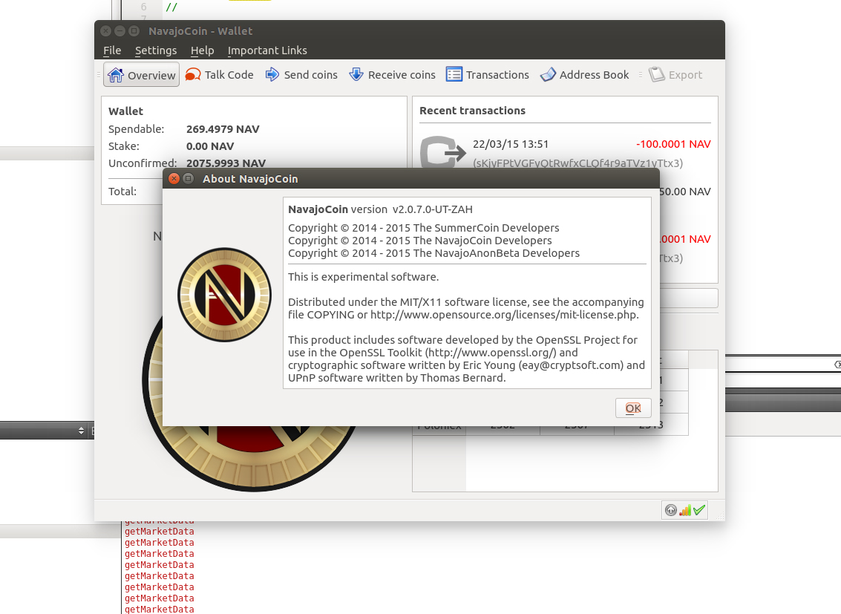Open the File menu
This screenshot has height=614, width=841.
click(112, 50)
